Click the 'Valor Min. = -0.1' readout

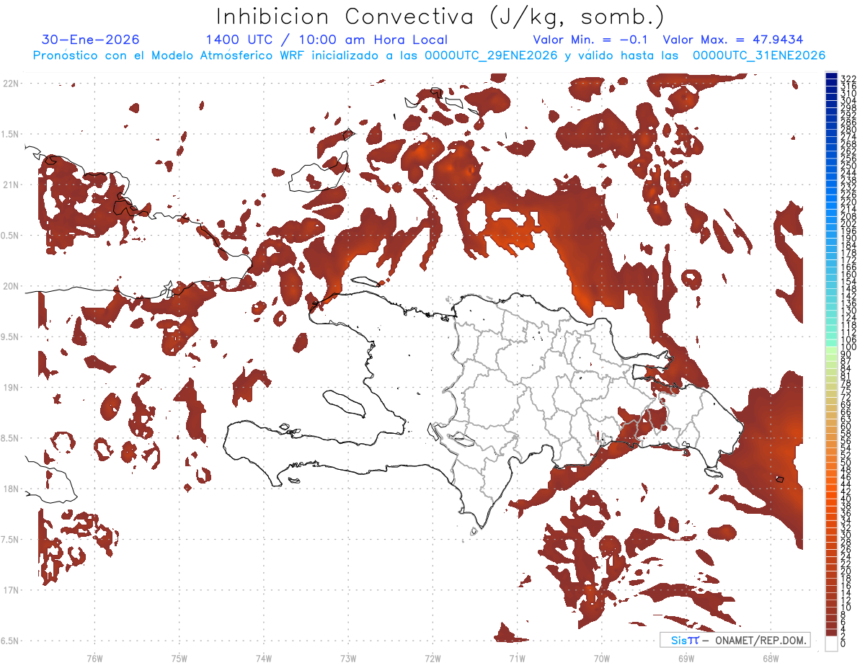tap(591, 40)
